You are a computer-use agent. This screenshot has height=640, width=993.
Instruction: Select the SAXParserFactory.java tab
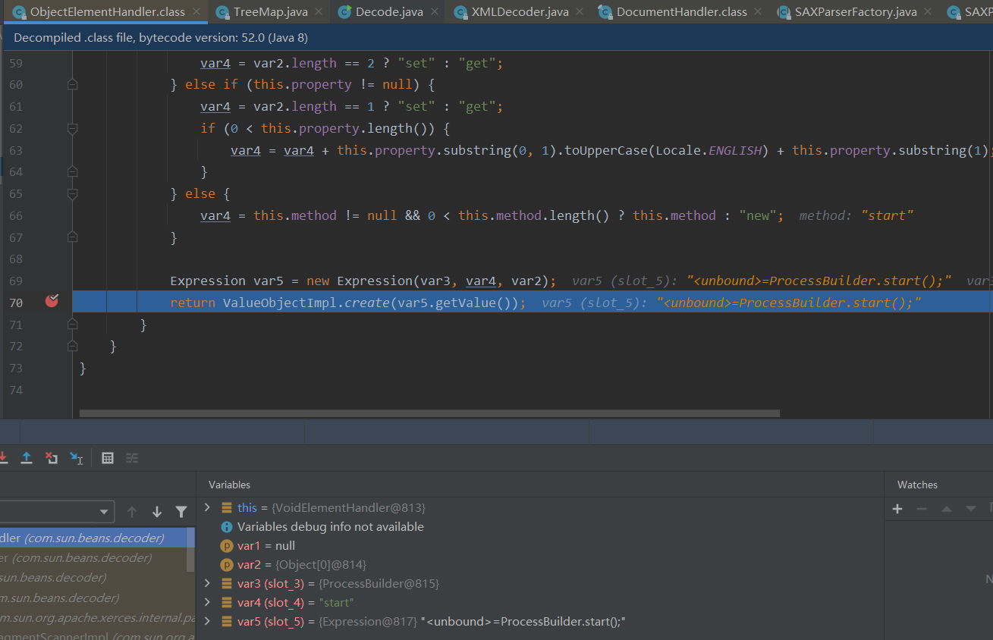856,12
